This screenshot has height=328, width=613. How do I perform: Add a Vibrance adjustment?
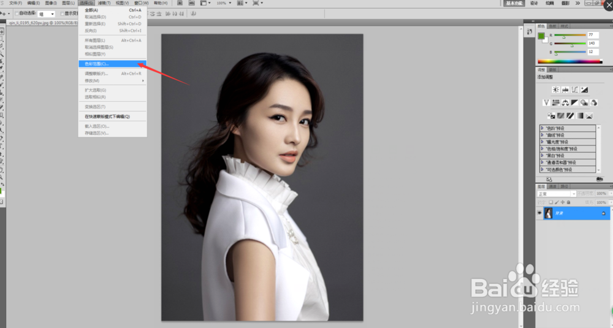[x=546, y=103]
